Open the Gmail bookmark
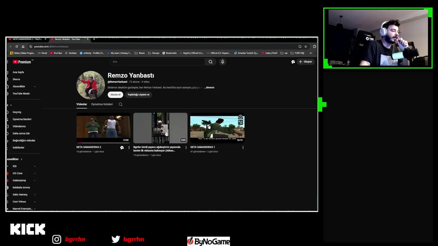 click(42, 53)
